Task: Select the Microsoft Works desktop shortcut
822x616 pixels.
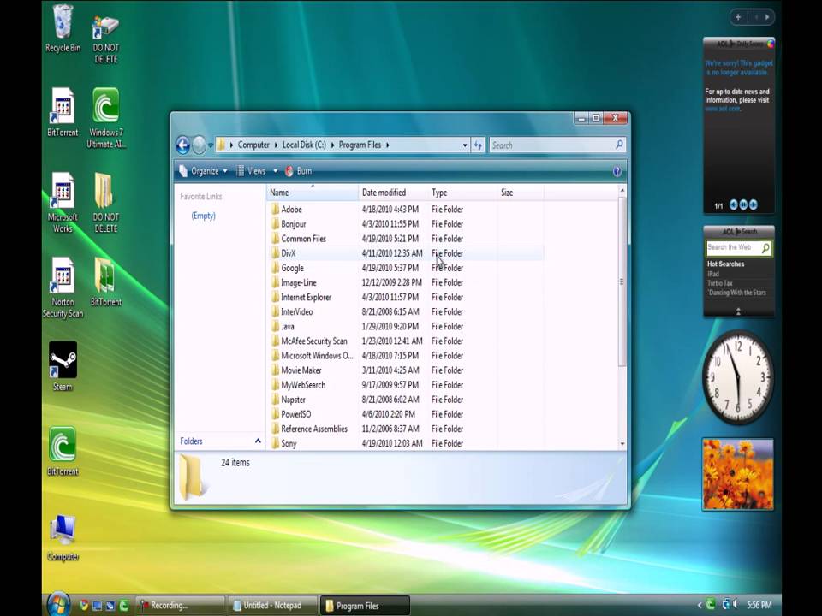Action: point(63,202)
